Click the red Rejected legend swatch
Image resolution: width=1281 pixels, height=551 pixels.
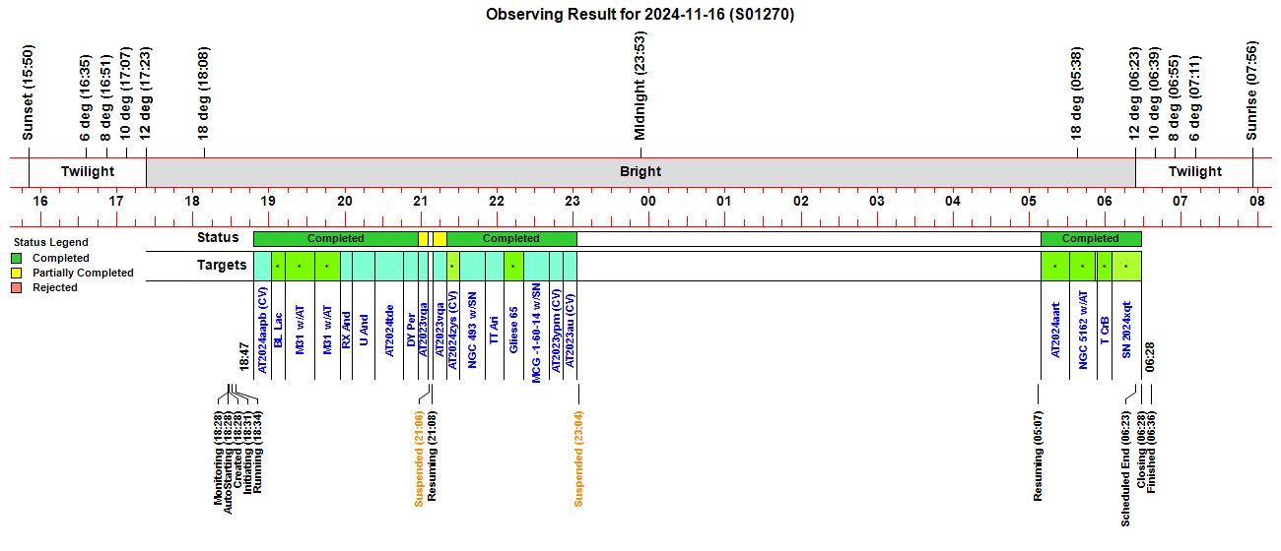pos(18,288)
